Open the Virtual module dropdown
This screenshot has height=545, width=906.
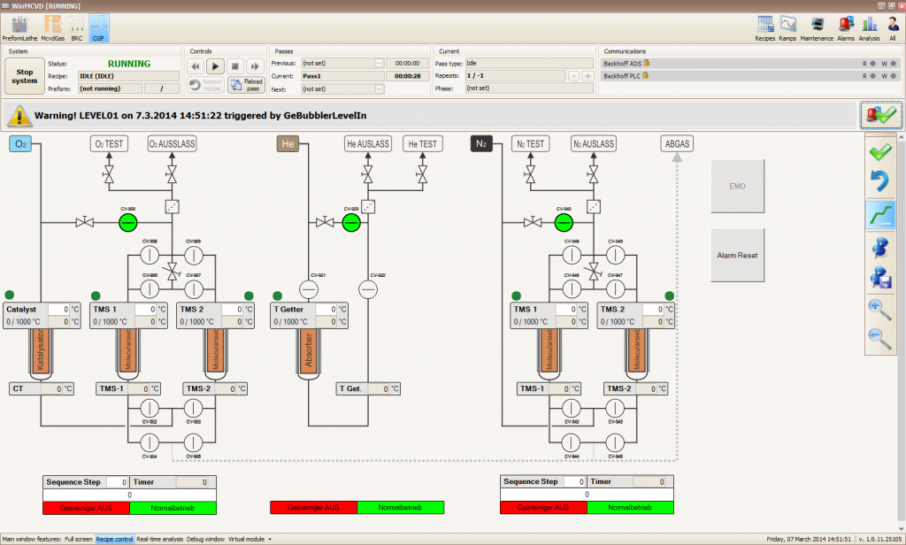[250, 538]
